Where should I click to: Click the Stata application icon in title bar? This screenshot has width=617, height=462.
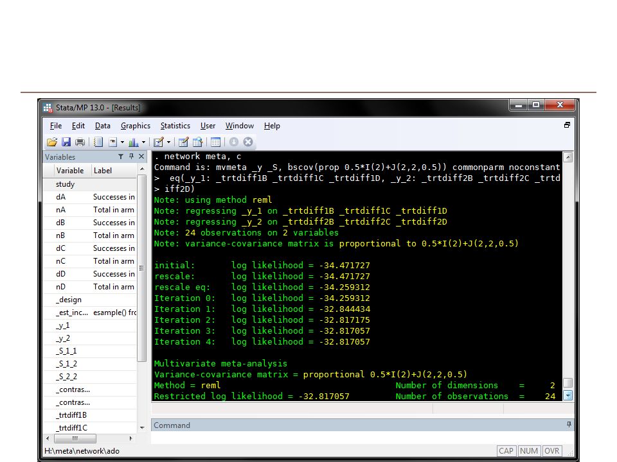48,108
